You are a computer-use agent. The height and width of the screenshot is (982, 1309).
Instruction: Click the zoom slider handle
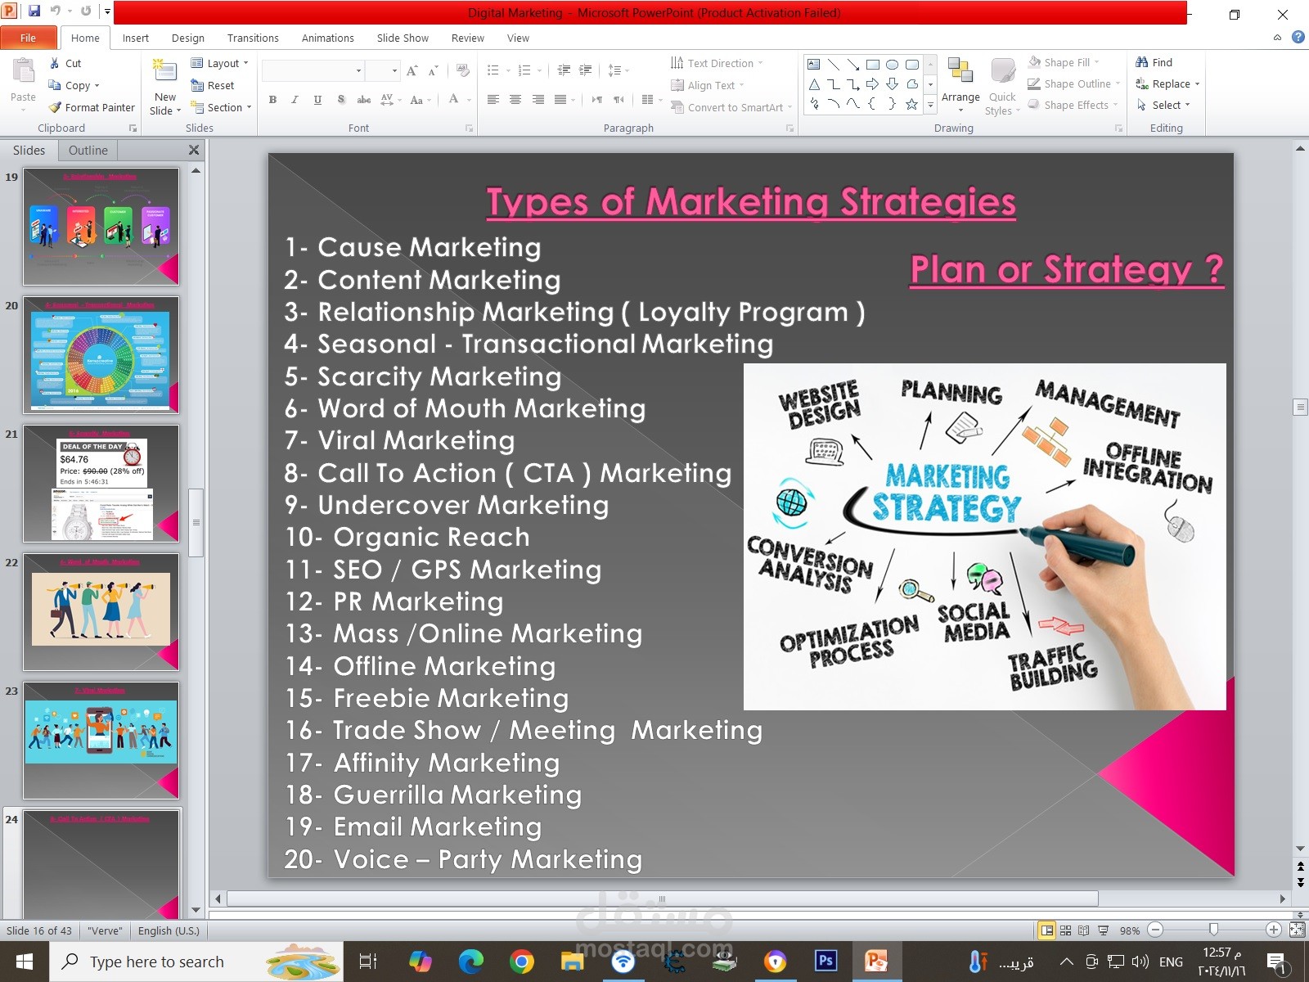click(x=1213, y=930)
